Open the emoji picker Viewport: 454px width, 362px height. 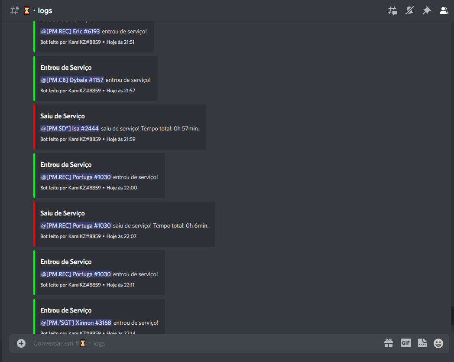(x=438, y=343)
